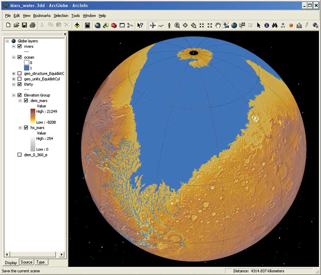Open the Selection menu

[x=61, y=16]
